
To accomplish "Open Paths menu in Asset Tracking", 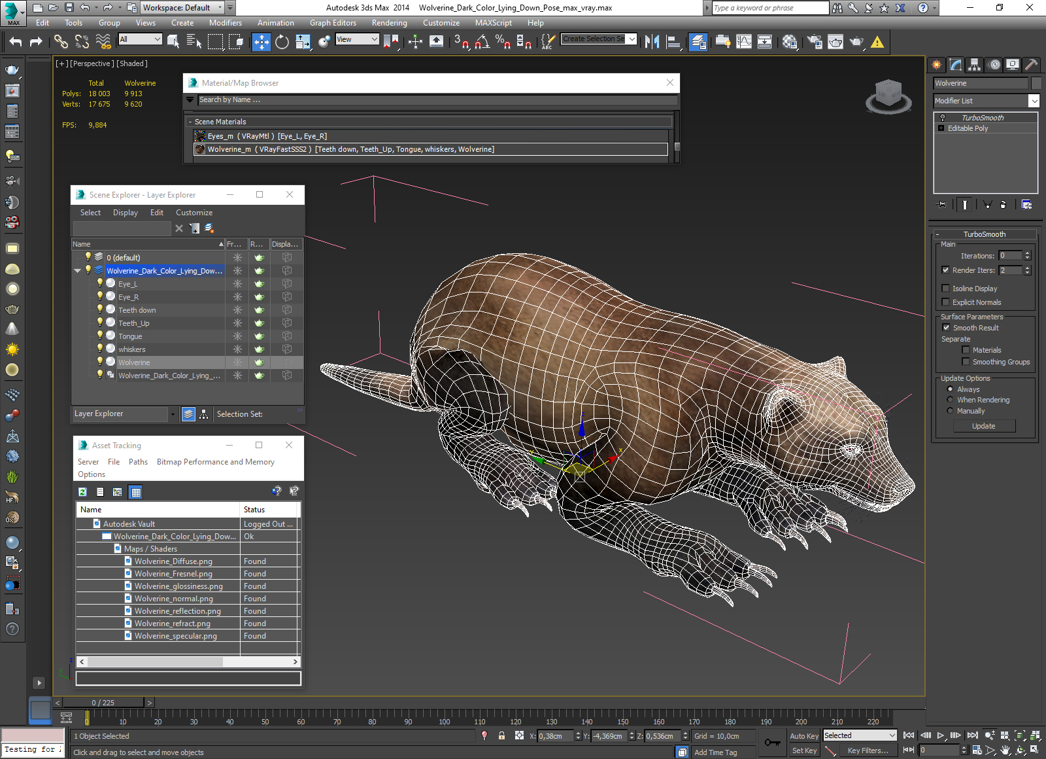I will 138,462.
